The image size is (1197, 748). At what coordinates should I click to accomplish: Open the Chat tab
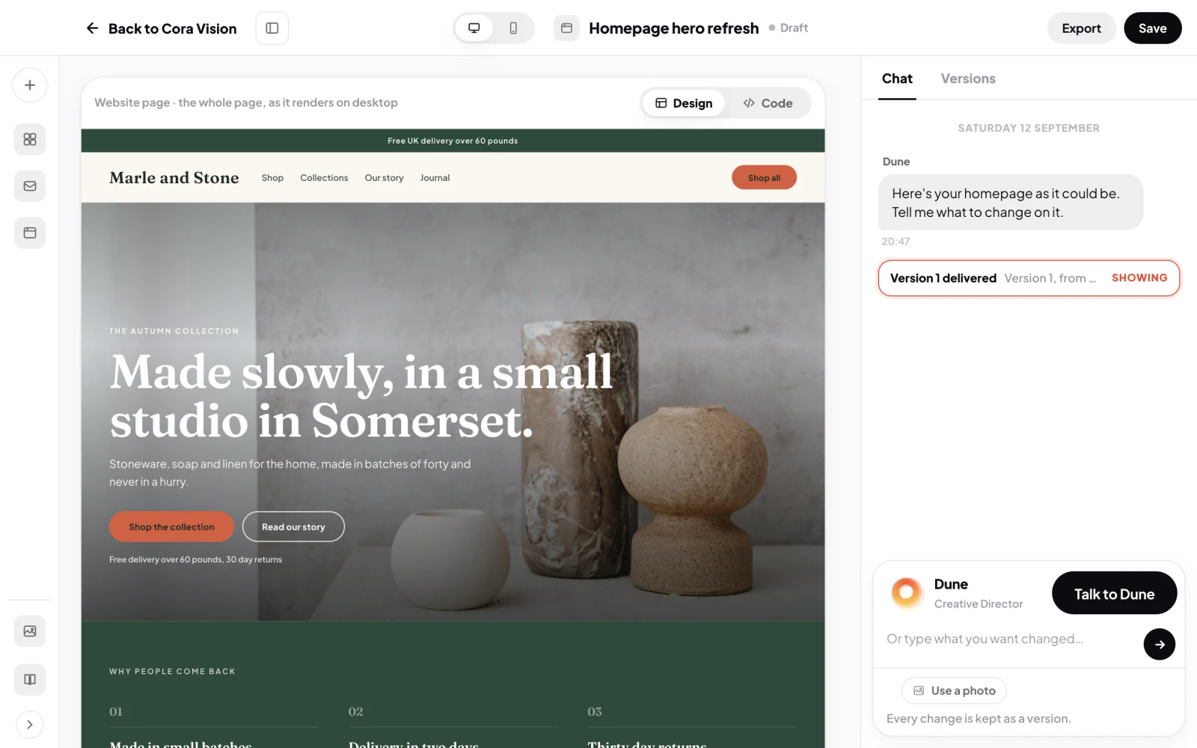897,79
